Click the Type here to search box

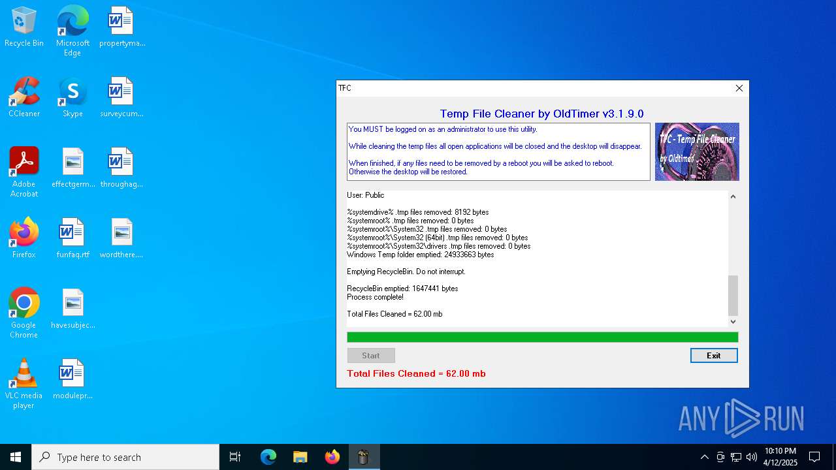pyautogui.click(x=125, y=457)
